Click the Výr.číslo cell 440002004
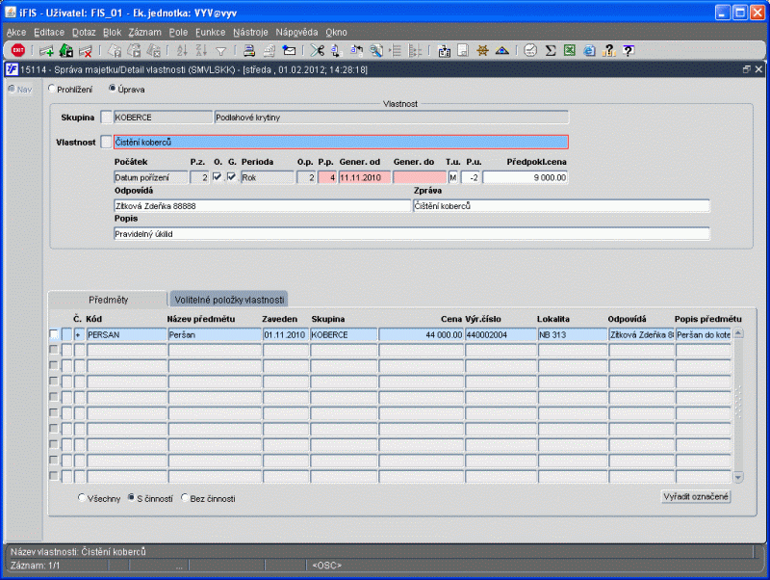The height and width of the screenshot is (580, 770). point(500,335)
